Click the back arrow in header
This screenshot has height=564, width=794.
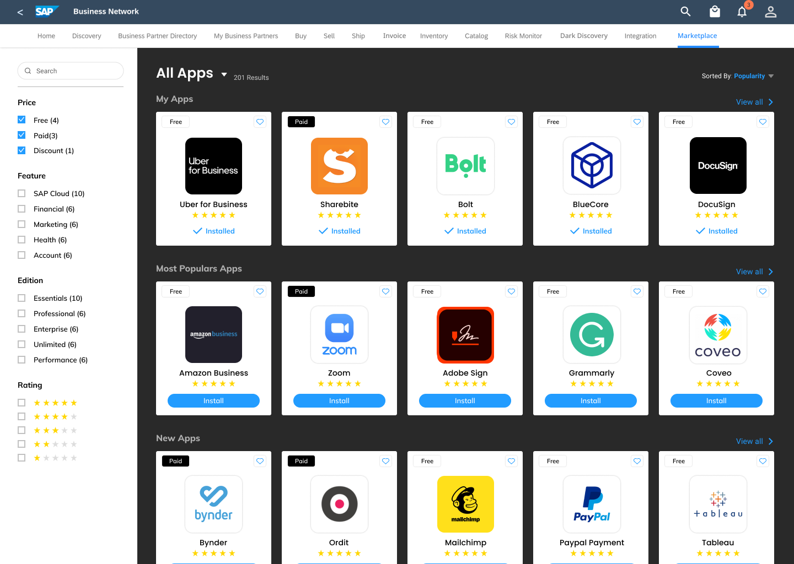tap(20, 12)
